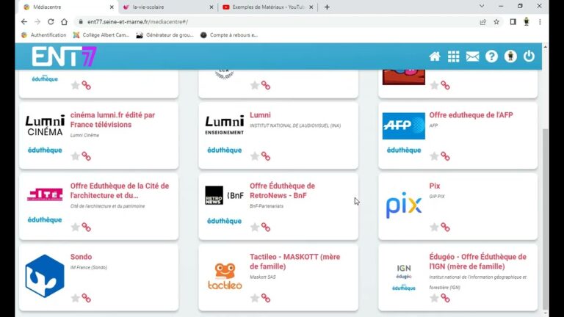Image resolution: width=564 pixels, height=317 pixels.
Task: Click link icon on AFP card
Action: (x=445, y=156)
